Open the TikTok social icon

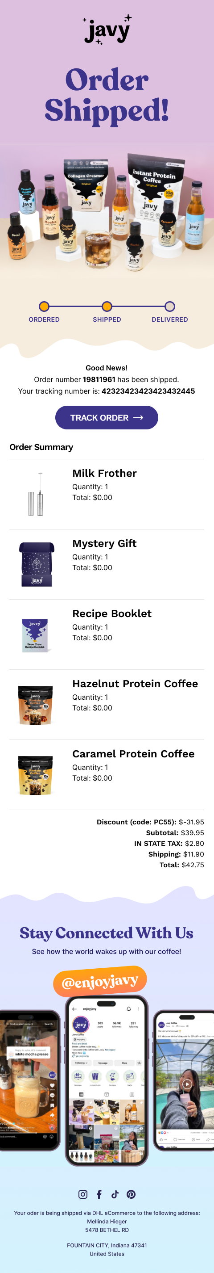pyautogui.click(x=115, y=1194)
